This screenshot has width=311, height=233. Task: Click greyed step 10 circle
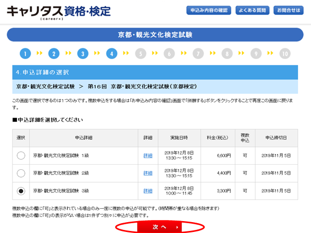point(285,53)
